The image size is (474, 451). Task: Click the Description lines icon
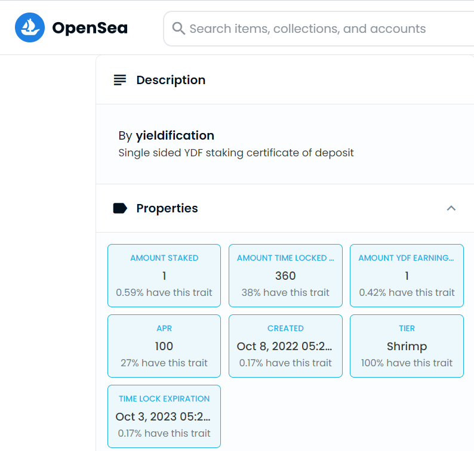120,80
